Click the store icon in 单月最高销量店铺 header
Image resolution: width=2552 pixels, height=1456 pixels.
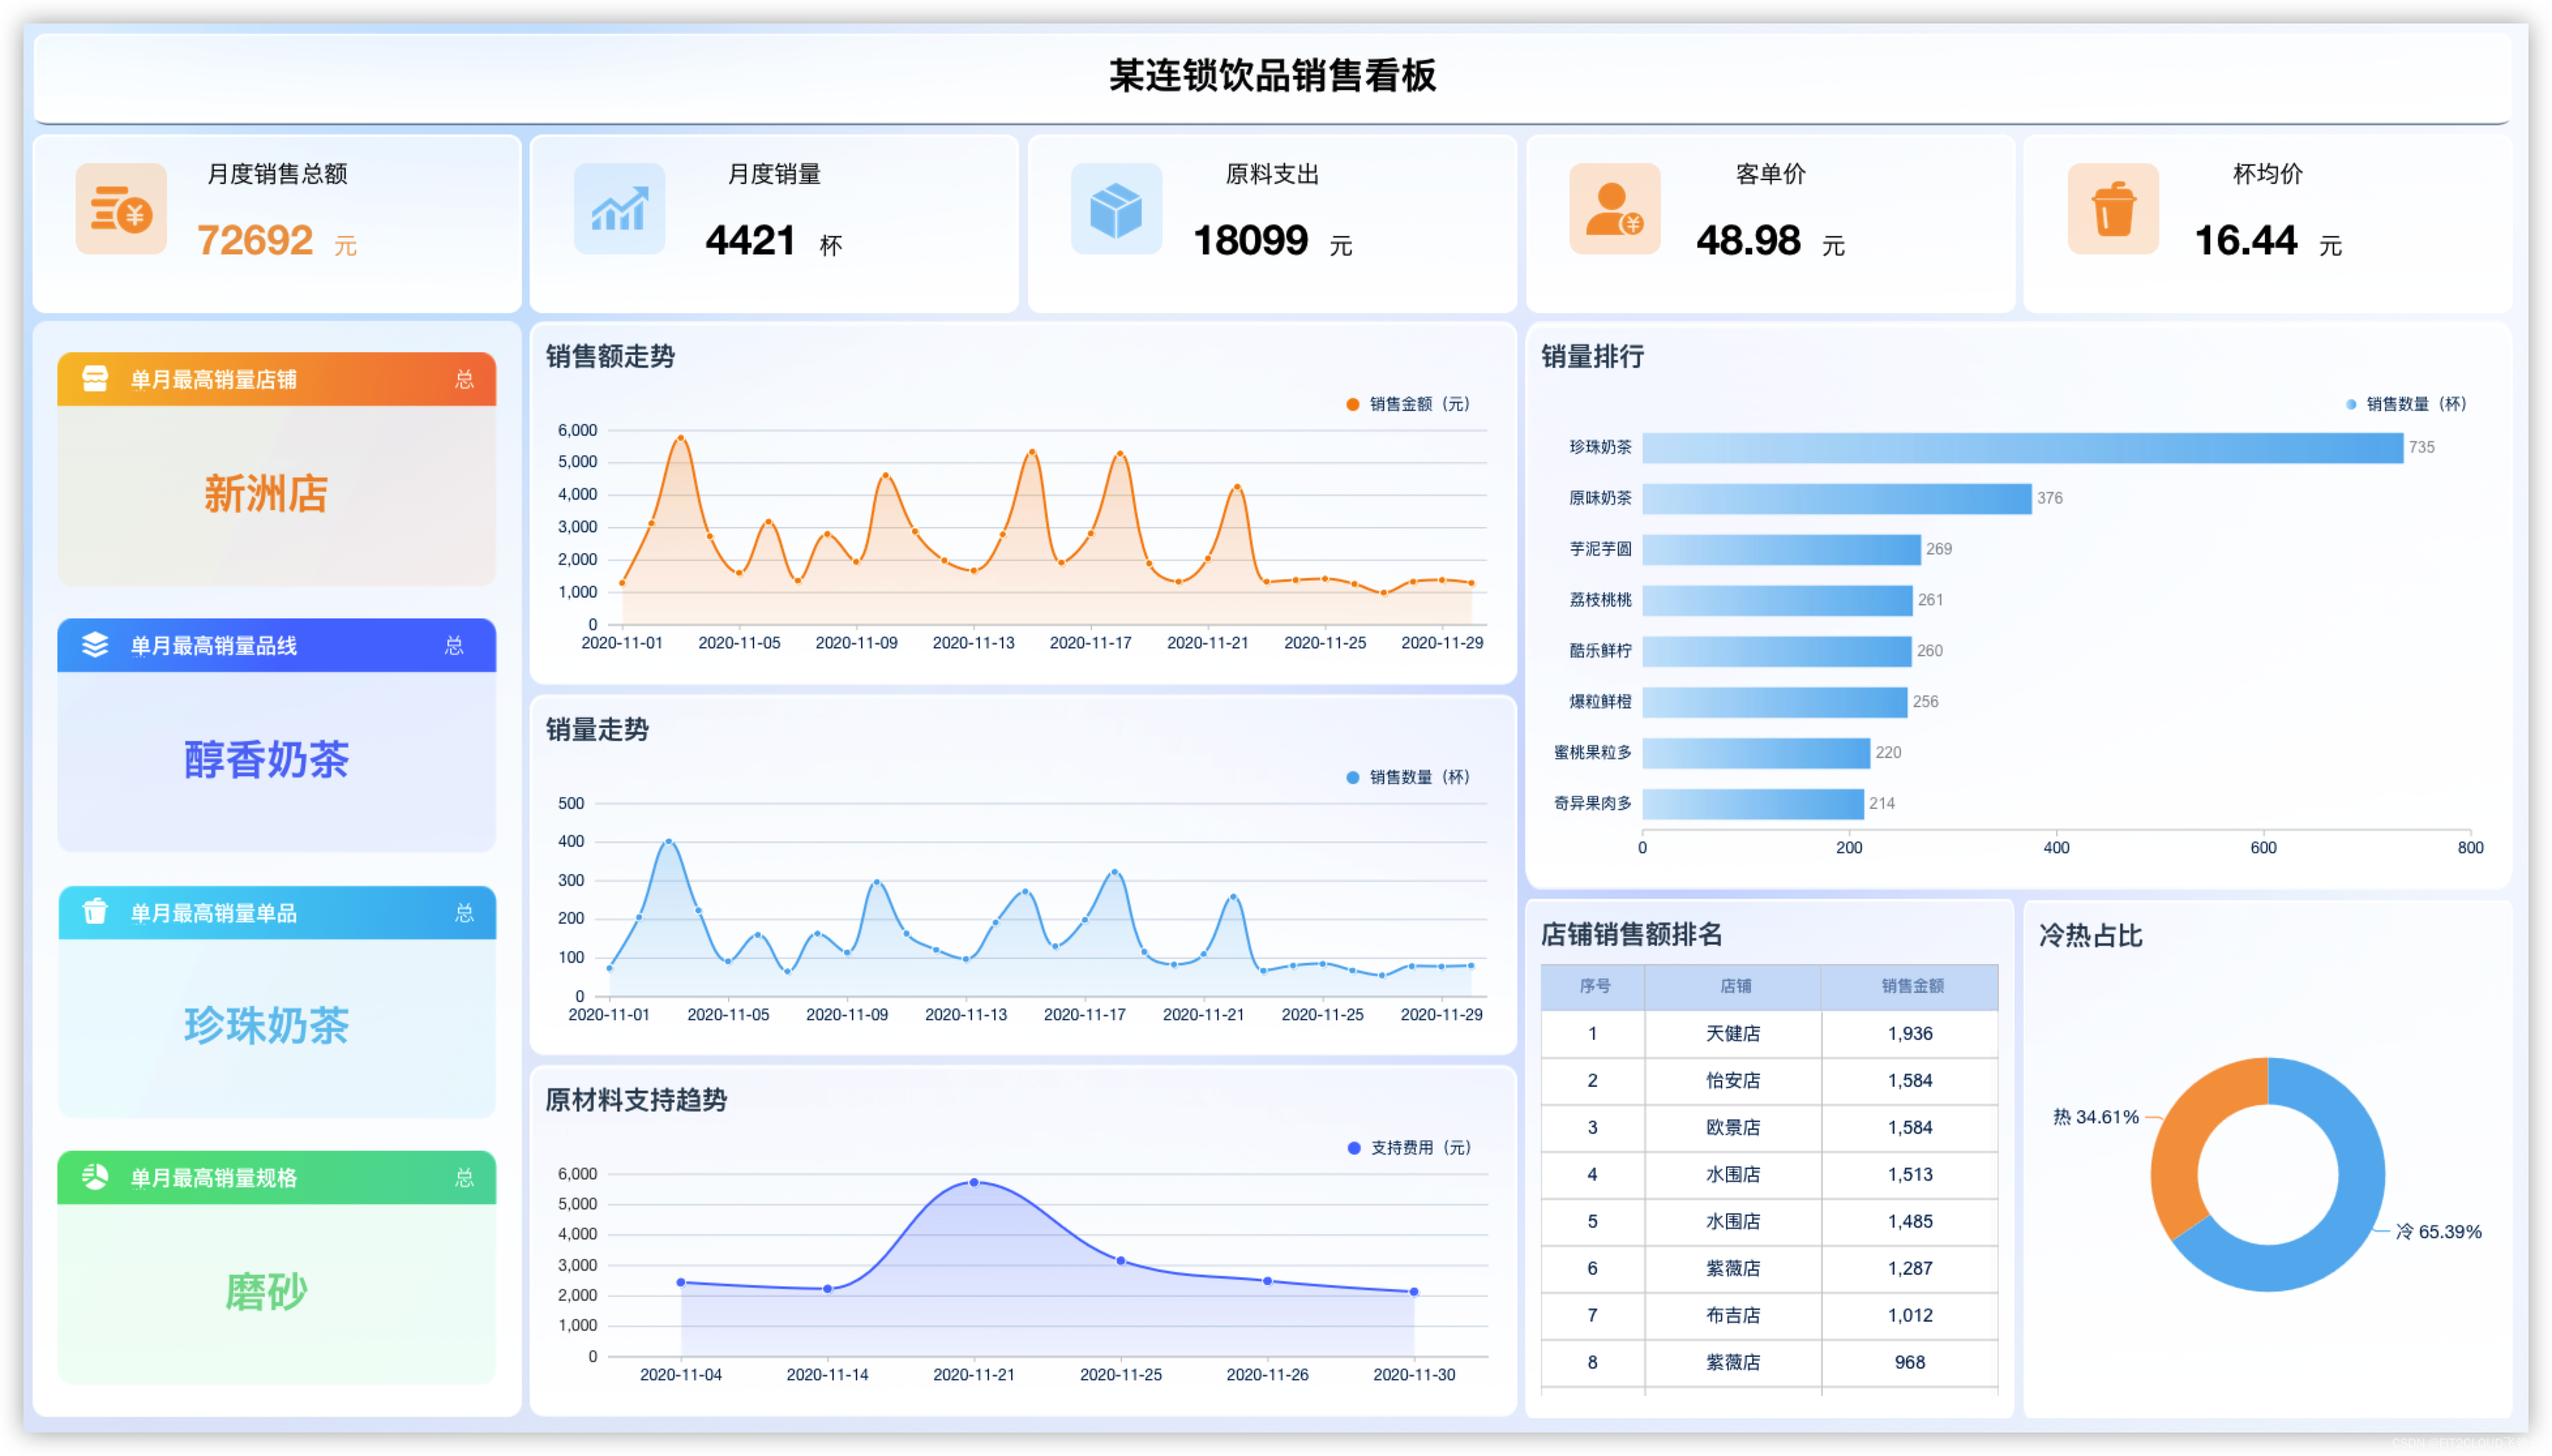click(95, 379)
